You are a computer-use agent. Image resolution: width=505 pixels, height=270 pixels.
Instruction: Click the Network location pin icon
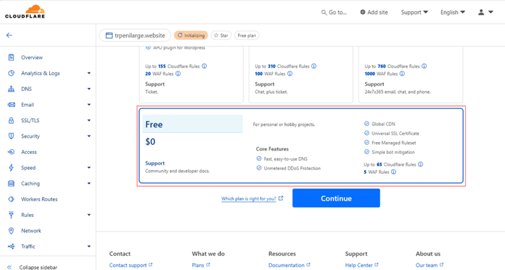click(x=11, y=231)
